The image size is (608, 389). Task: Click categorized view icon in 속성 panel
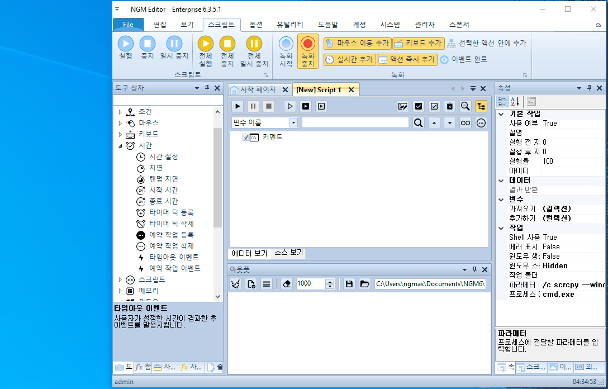tap(502, 102)
